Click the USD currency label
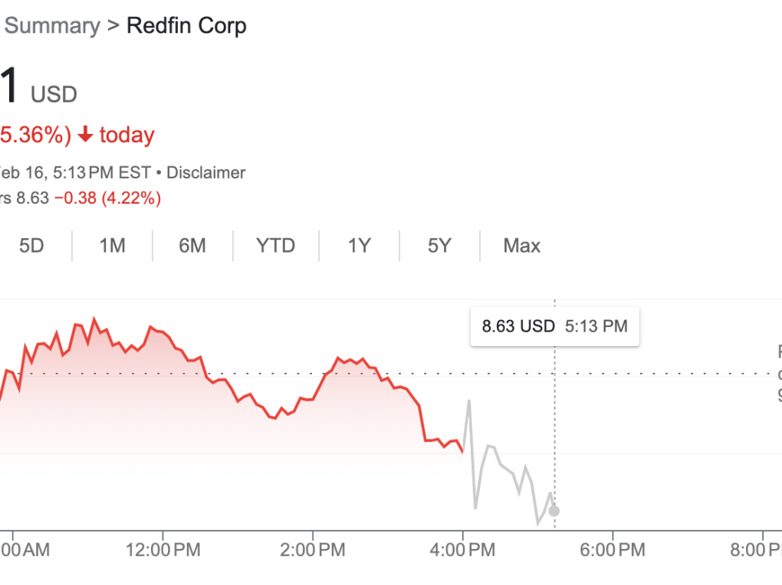The image size is (782, 585). tap(54, 95)
